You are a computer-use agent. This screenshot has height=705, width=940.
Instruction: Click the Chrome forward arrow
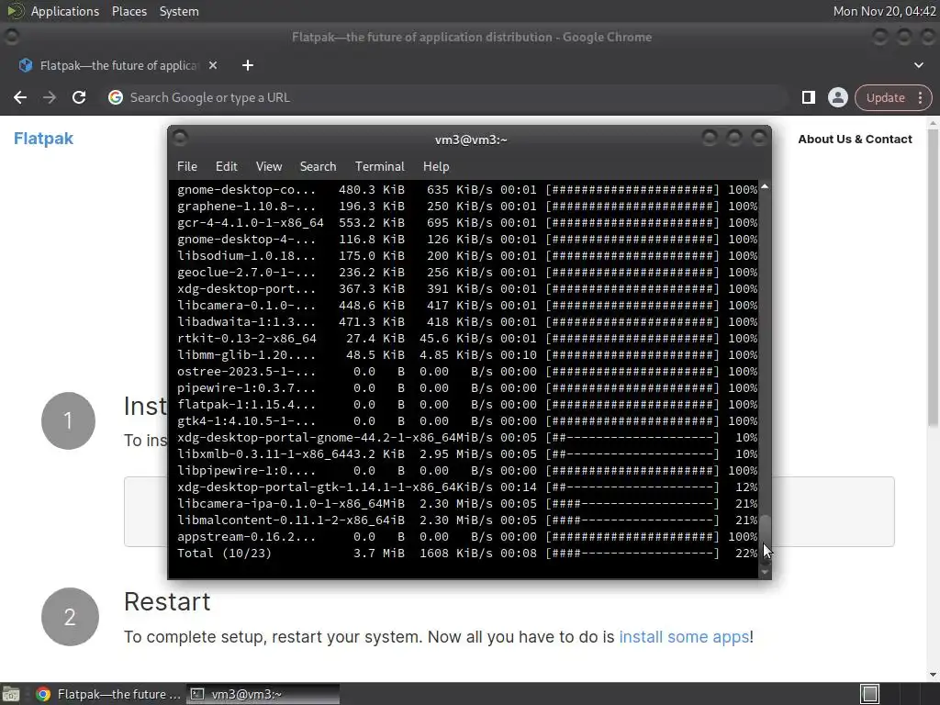pyautogui.click(x=50, y=97)
